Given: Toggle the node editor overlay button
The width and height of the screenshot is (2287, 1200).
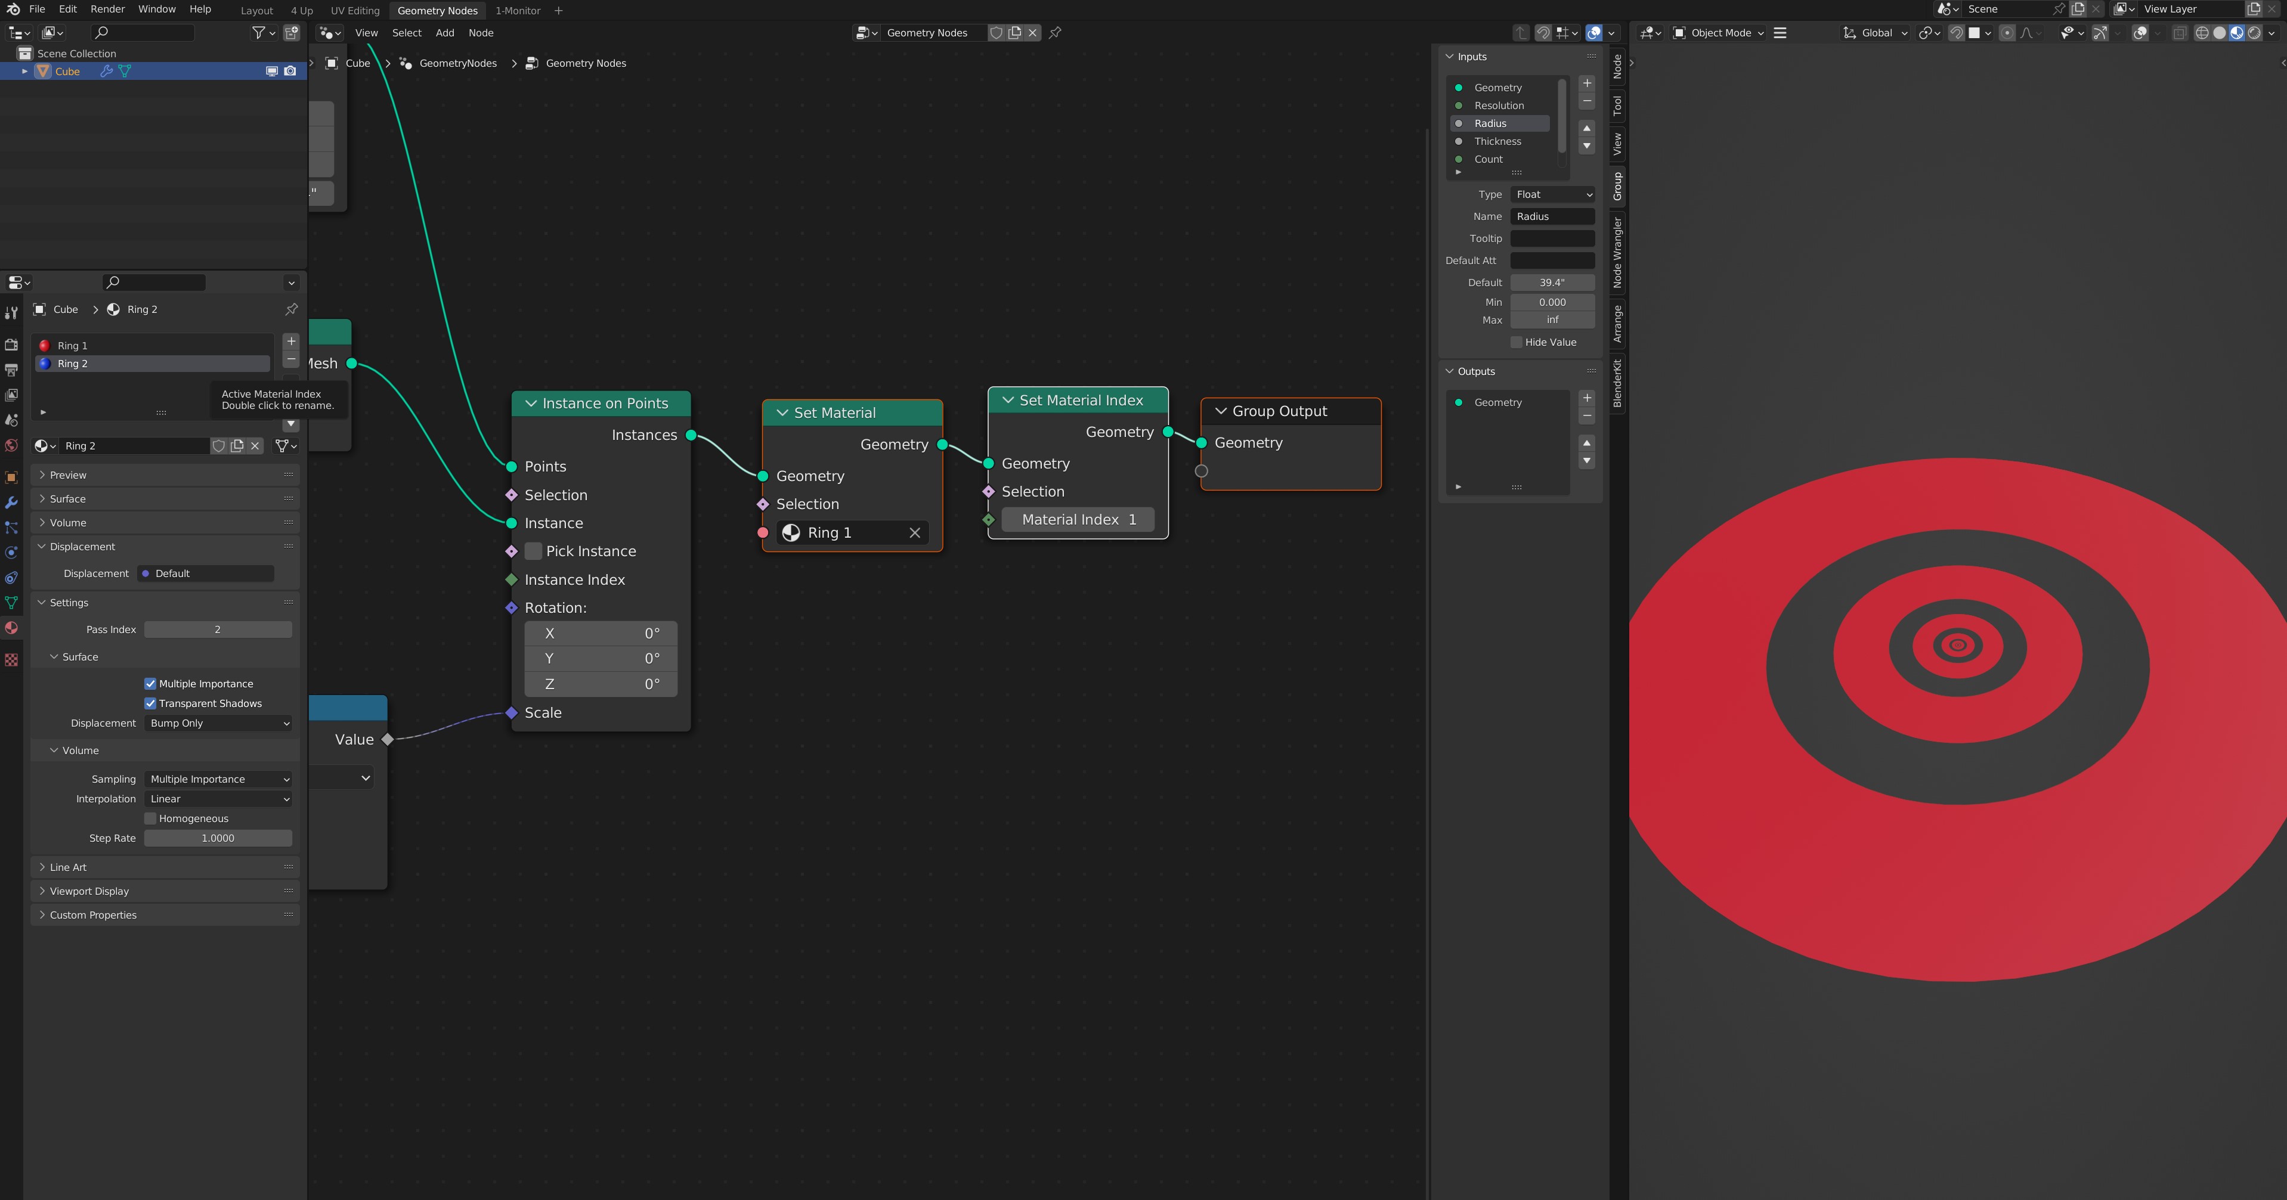Looking at the screenshot, I should 1595,33.
